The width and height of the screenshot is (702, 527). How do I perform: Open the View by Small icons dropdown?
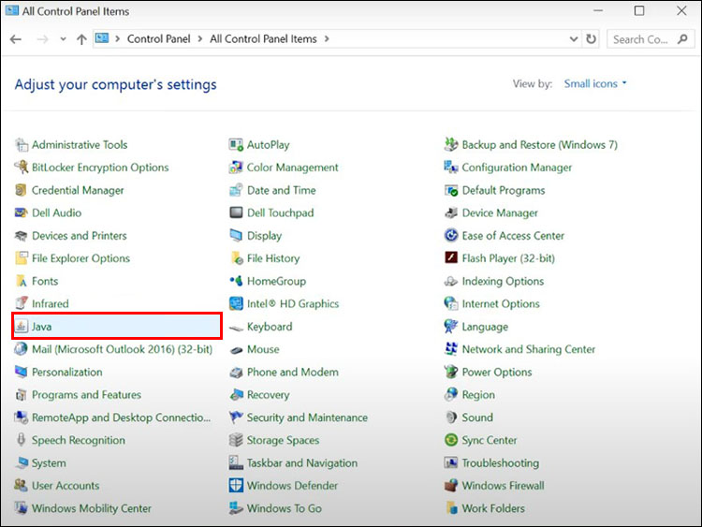595,84
